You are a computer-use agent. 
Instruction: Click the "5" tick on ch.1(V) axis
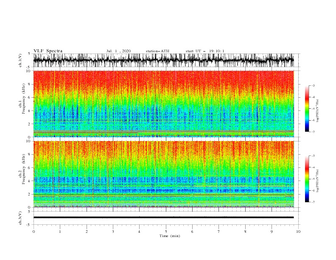30,54
